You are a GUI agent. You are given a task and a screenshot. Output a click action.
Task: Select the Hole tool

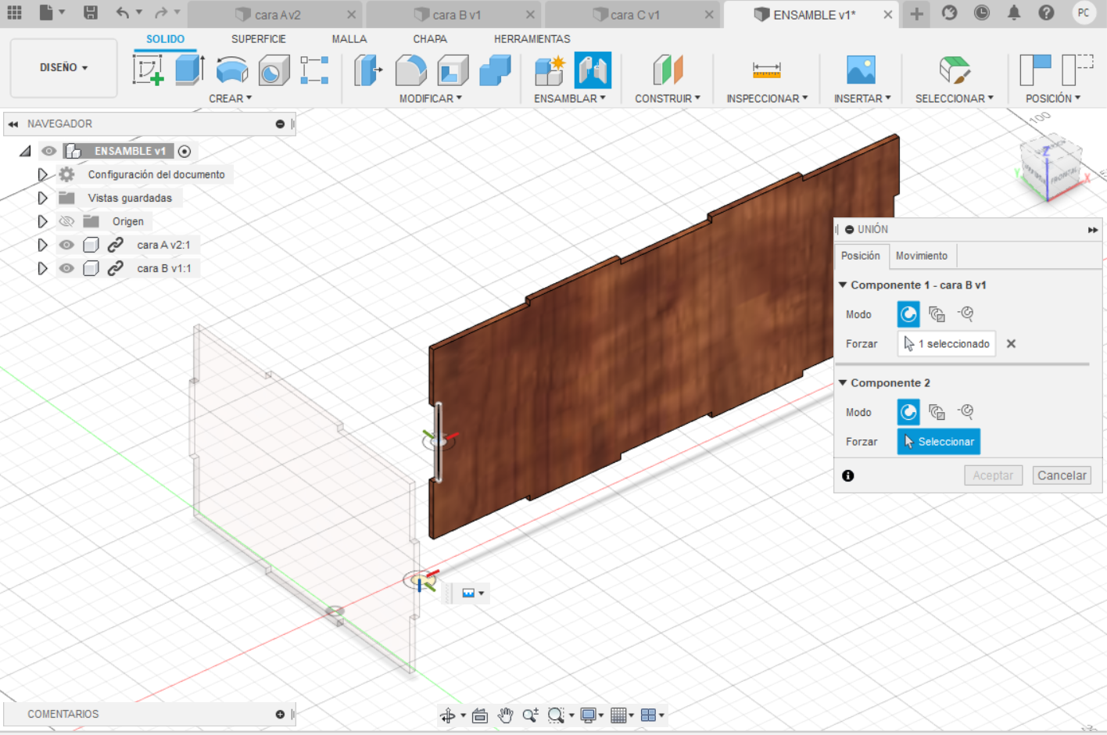coord(274,70)
